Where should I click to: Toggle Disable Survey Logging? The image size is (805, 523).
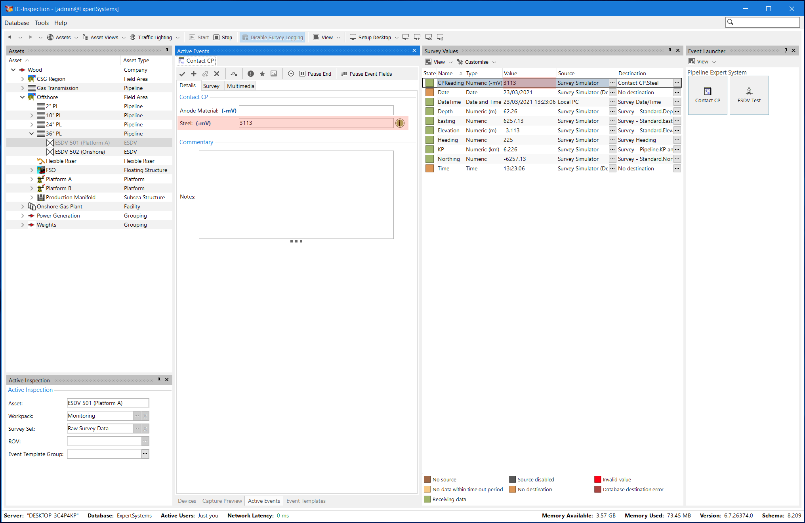tap(273, 37)
